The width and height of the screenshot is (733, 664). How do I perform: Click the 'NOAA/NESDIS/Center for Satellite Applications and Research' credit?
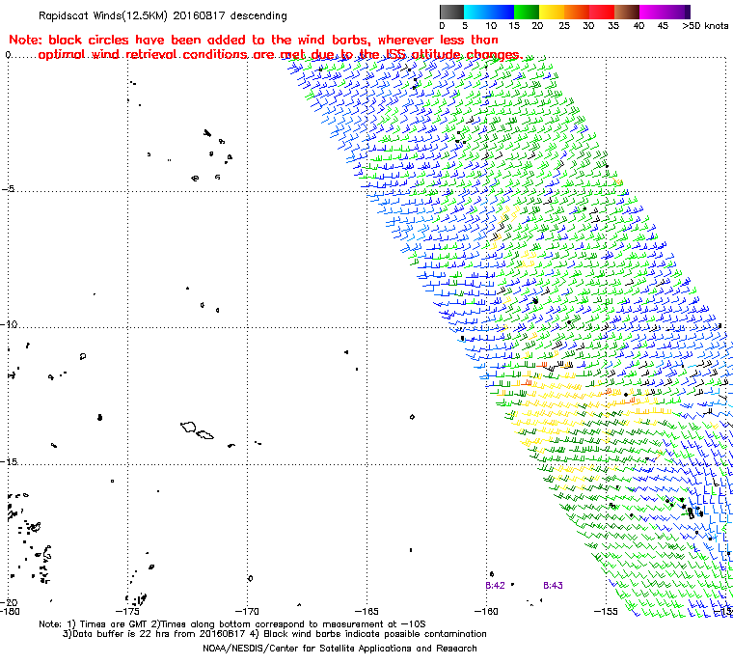[x=339, y=649]
